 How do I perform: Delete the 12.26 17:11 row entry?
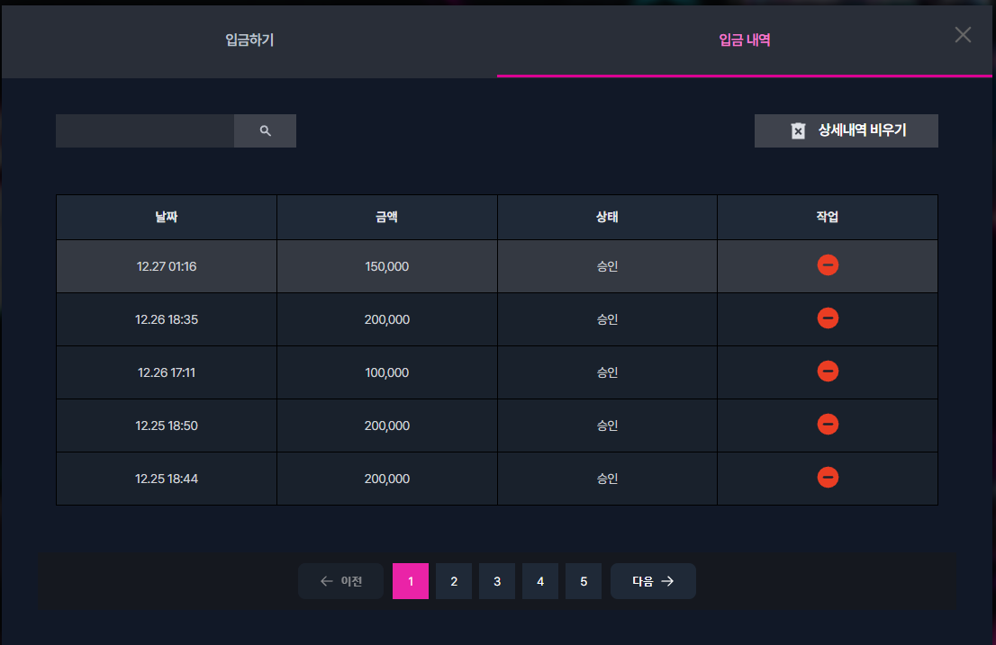tap(828, 371)
